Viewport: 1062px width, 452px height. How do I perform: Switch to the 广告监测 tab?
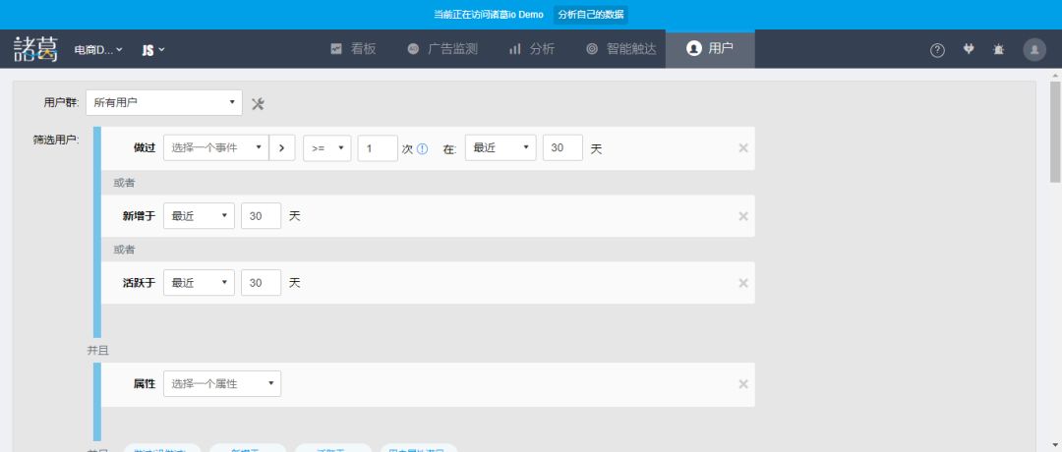pos(442,49)
